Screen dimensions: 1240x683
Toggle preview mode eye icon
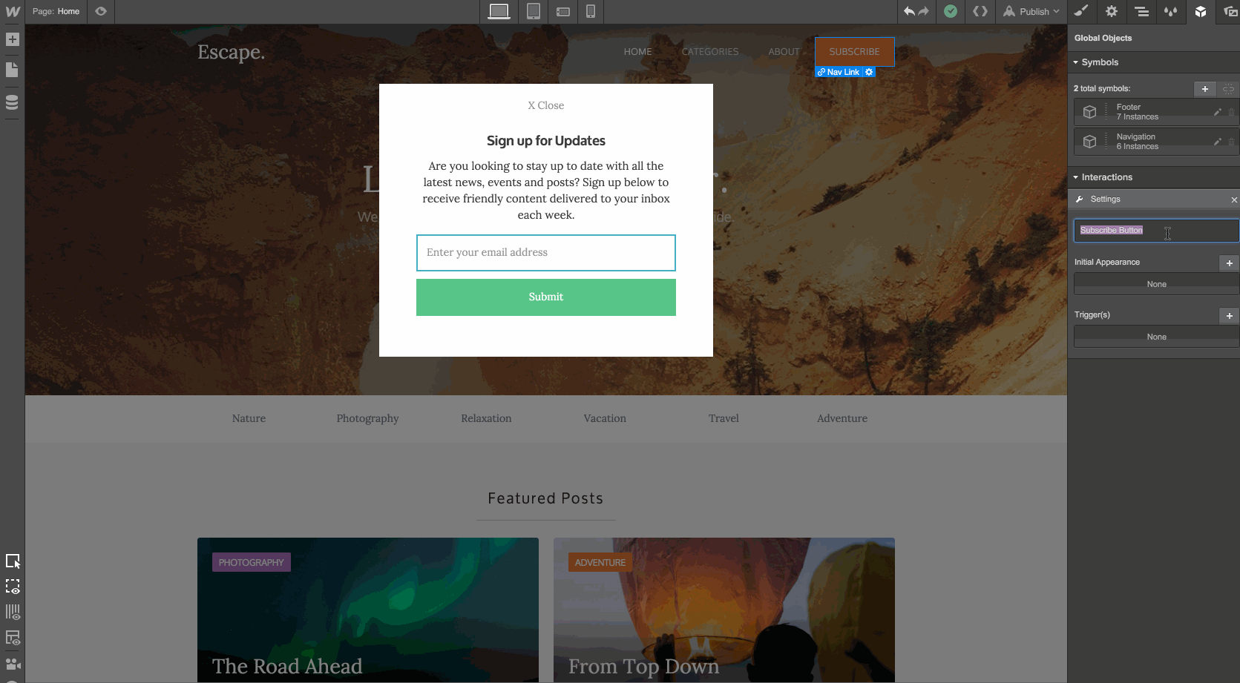(x=101, y=11)
